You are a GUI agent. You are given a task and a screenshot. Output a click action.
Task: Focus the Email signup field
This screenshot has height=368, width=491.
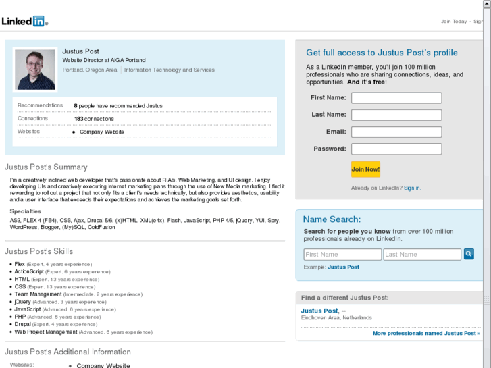396,132
